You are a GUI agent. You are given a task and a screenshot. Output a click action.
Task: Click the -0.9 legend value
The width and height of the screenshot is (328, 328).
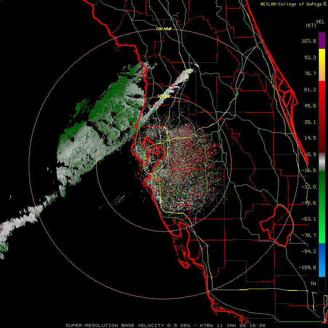point(310,155)
